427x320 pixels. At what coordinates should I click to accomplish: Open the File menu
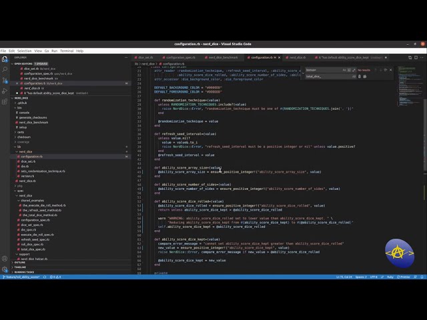pyautogui.click(x=3, y=51)
